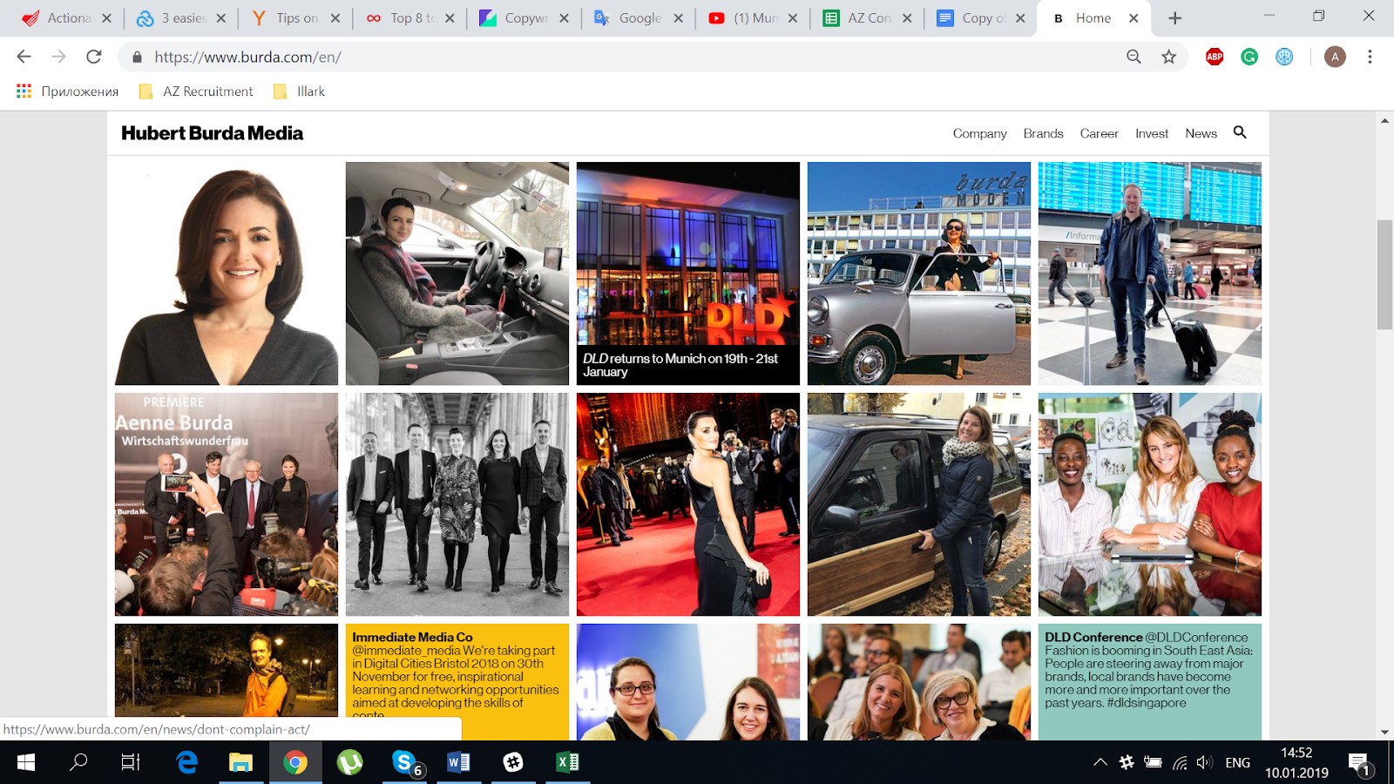Open Slack from the taskbar
1394x784 pixels.
[x=513, y=762]
